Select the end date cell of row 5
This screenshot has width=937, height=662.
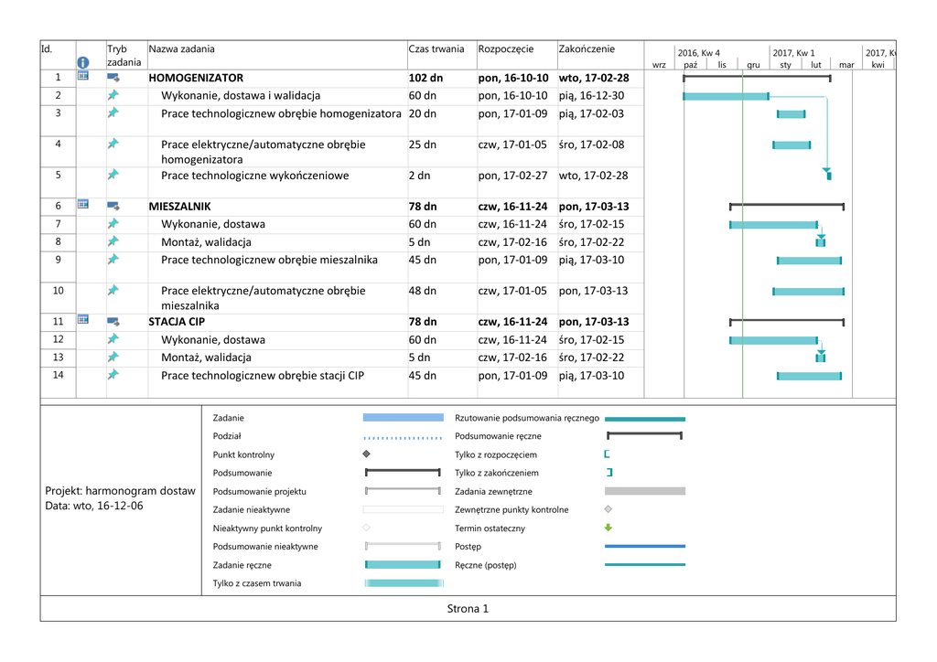pyautogui.click(x=593, y=176)
